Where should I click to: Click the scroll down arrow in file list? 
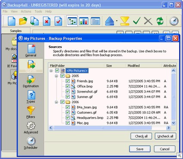[x=174, y=123]
